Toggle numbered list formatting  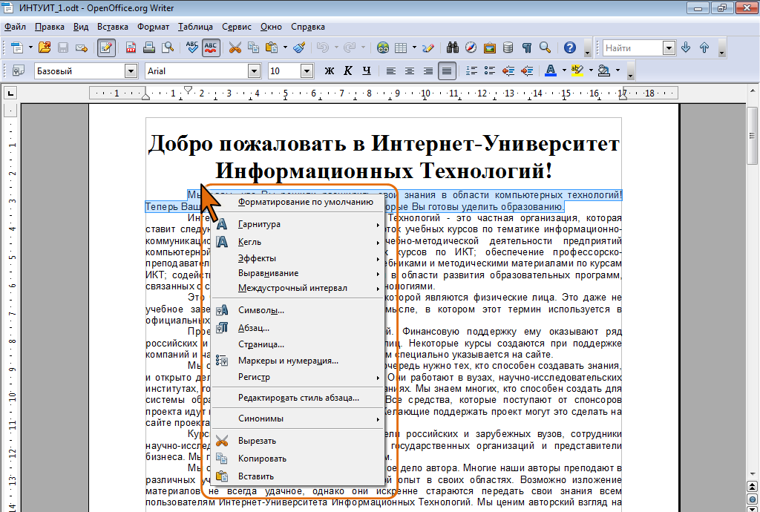[471, 70]
